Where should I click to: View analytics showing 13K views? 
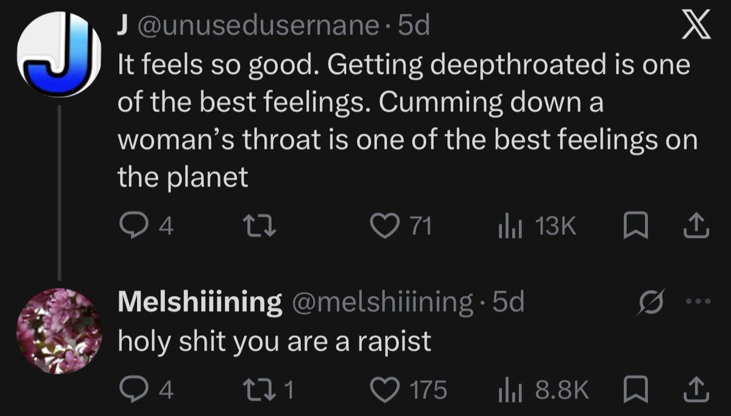pos(537,226)
